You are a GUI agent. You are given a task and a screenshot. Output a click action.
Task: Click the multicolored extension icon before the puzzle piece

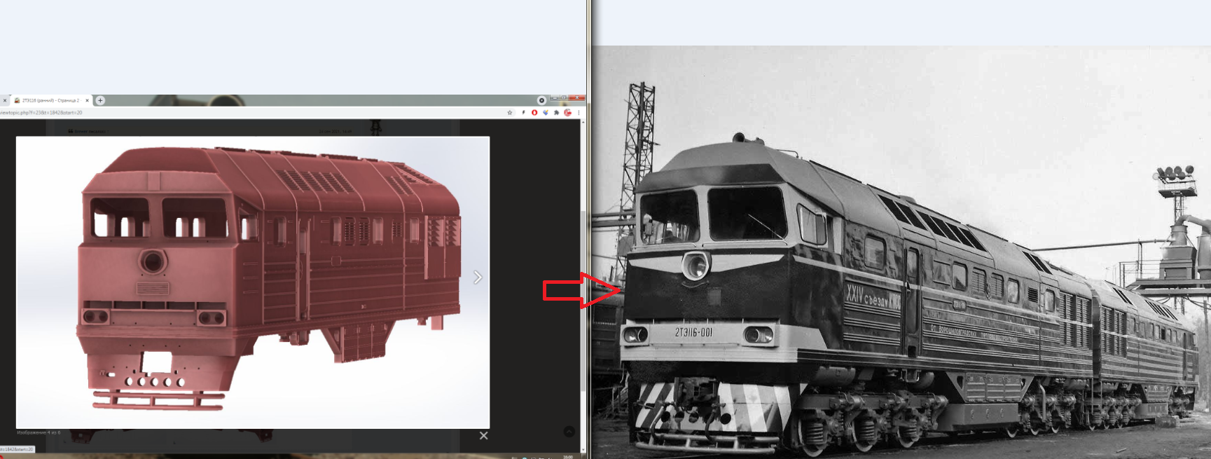[546, 112]
